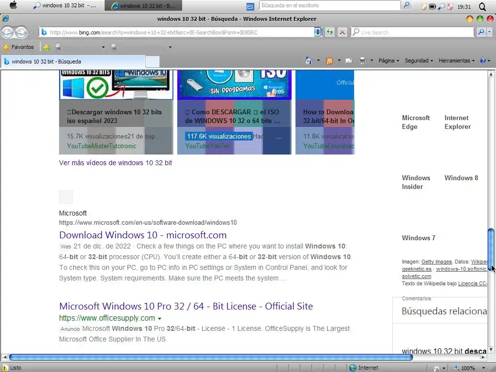This screenshot has height=372, width=496.
Task: Print the page with printer icon
Action: (x=362, y=61)
